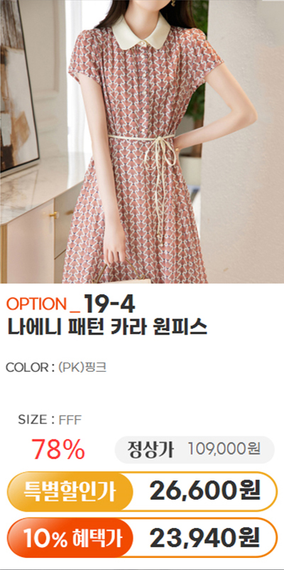The image size is (284, 570).
Task: Click the special price 26,600원
Action: (x=205, y=492)
